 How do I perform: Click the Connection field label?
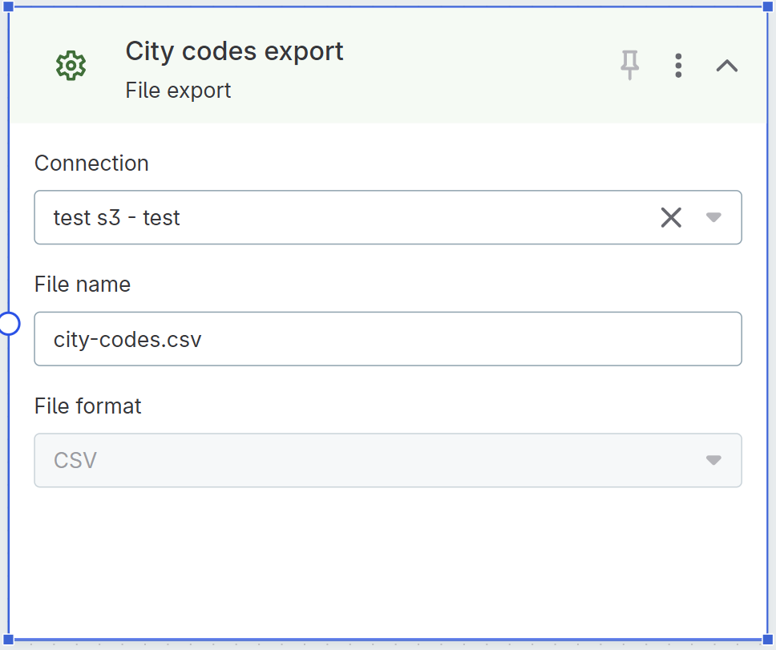[91, 163]
